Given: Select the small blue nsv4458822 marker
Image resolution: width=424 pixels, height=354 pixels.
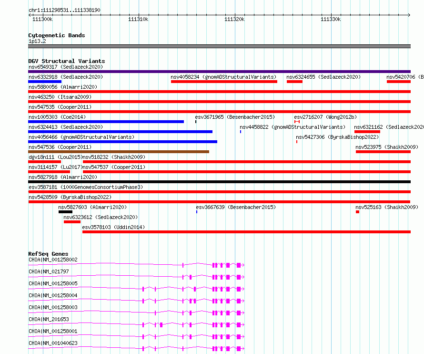Looking at the screenshot, I should pyautogui.click(x=241, y=132).
